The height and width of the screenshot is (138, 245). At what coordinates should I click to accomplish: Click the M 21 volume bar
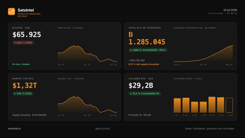(x=212, y=105)
